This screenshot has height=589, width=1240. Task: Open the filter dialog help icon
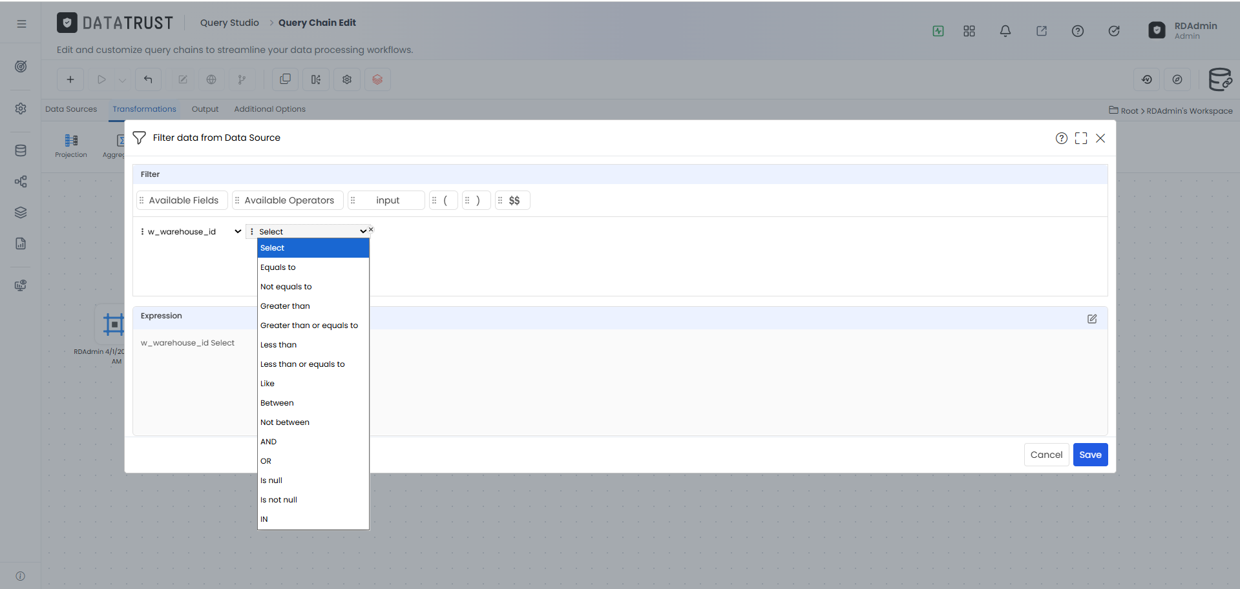pos(1062,138)
